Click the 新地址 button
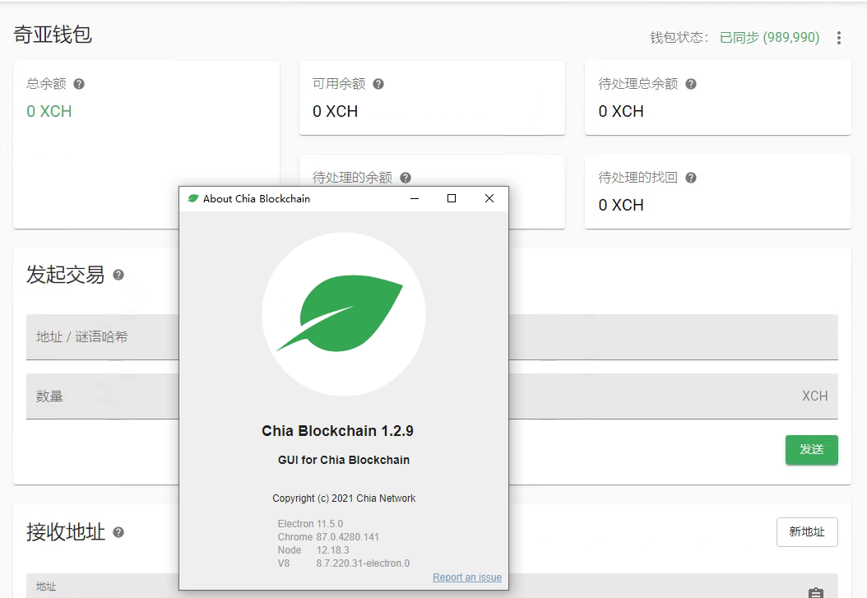 (x=807, y=531)
